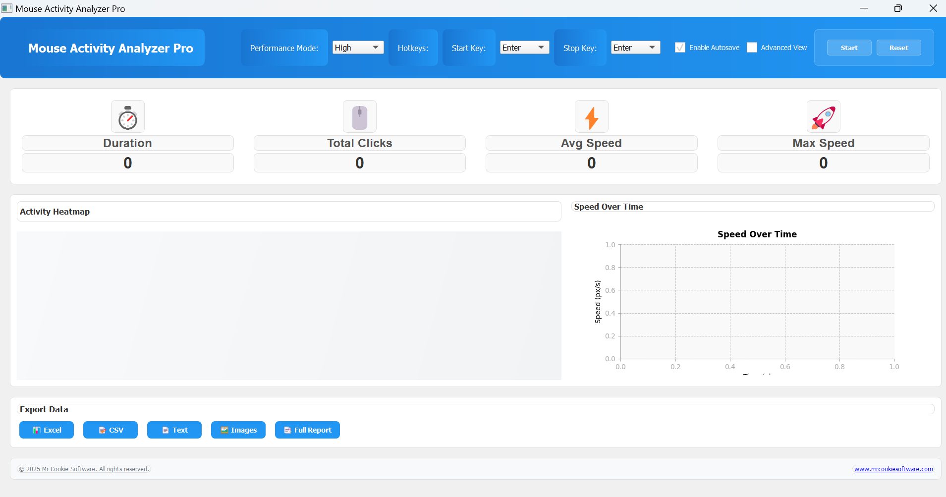Click the rocket icon above Max Speed
The height and width of the screenshot is (497, 946).
point(823,116)
